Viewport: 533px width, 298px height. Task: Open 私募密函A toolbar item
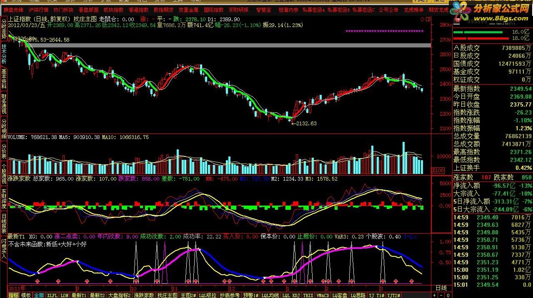pos(313,10)
